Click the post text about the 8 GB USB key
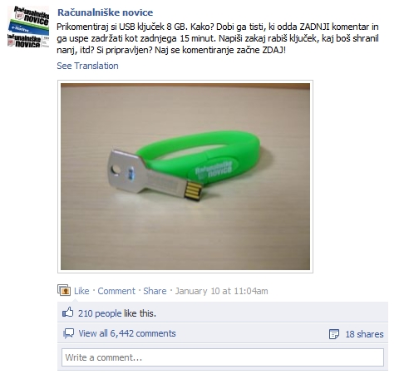 [218, 38]
